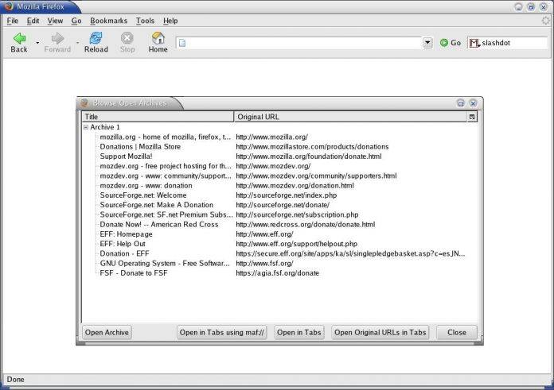Open the Go menu
This screenshot has height=390, width=554.
[x=76, y=21]
